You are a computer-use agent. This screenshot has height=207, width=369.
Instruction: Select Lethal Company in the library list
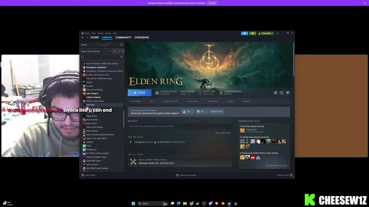tap(93, 97)
